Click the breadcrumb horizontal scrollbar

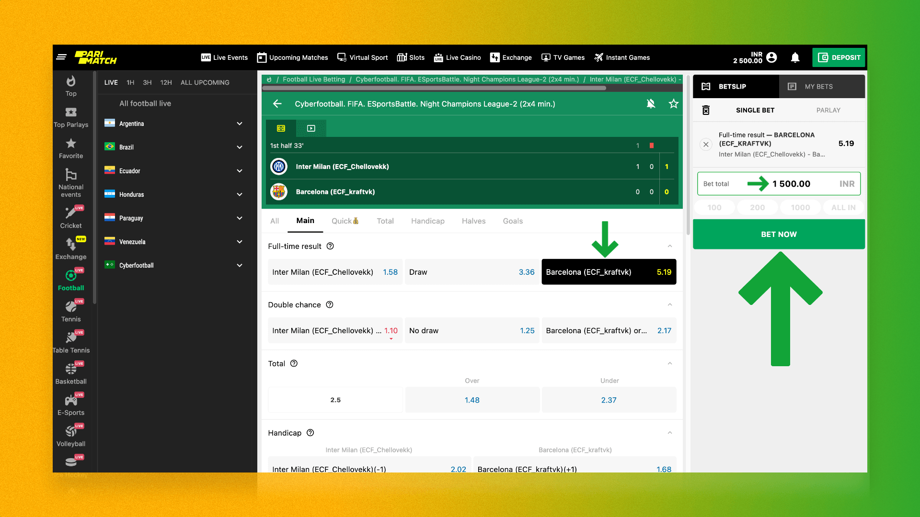434,88
